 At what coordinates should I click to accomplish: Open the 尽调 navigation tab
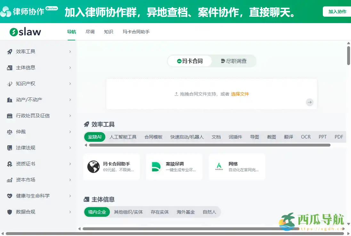click(90, 32)
